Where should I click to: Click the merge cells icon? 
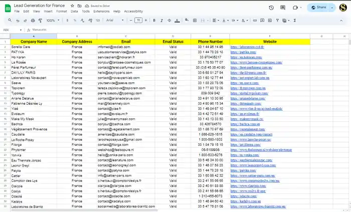203,21
